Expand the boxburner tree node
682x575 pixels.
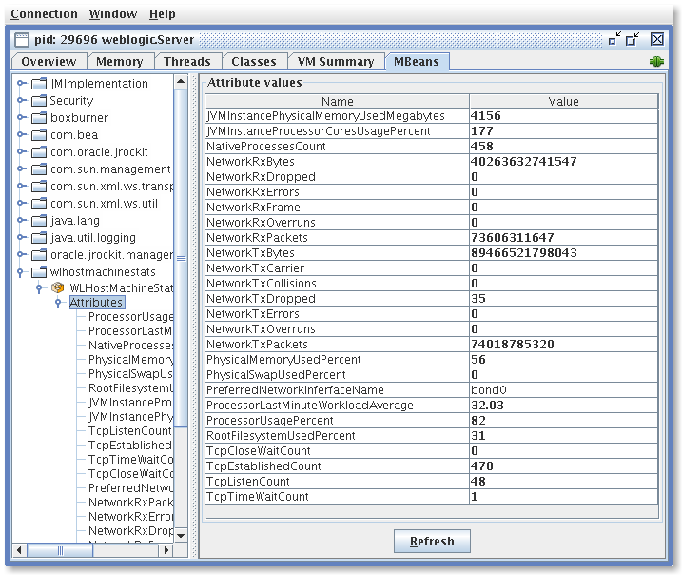tap(21, 117)
